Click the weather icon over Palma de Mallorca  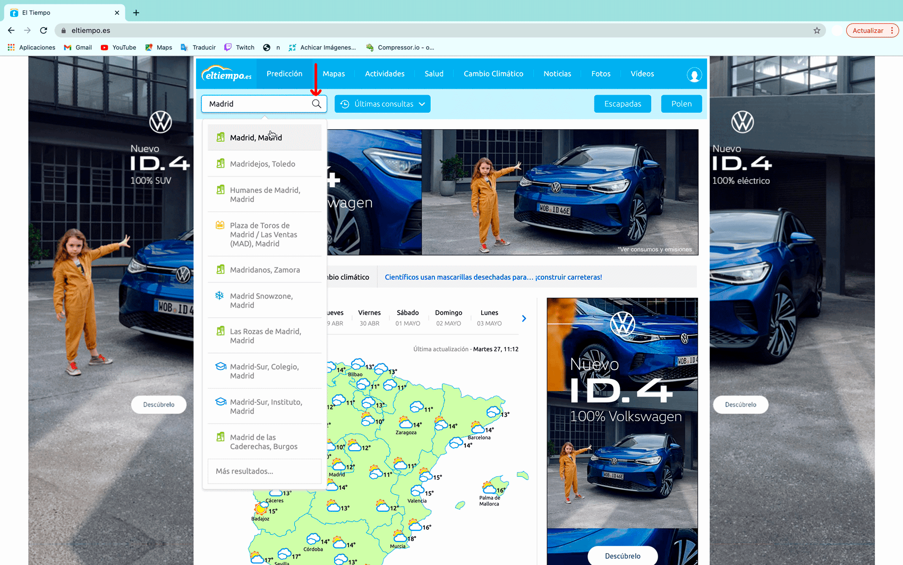489,487
